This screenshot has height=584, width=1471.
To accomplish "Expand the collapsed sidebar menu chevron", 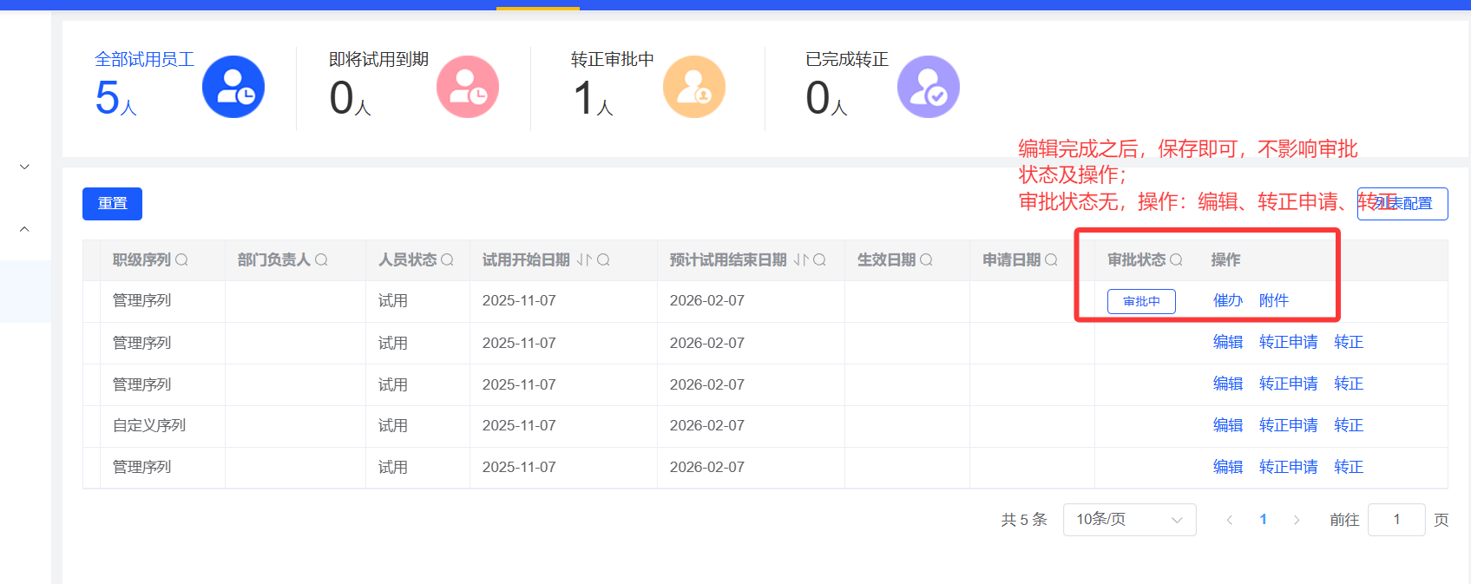I will click(24, 167).
